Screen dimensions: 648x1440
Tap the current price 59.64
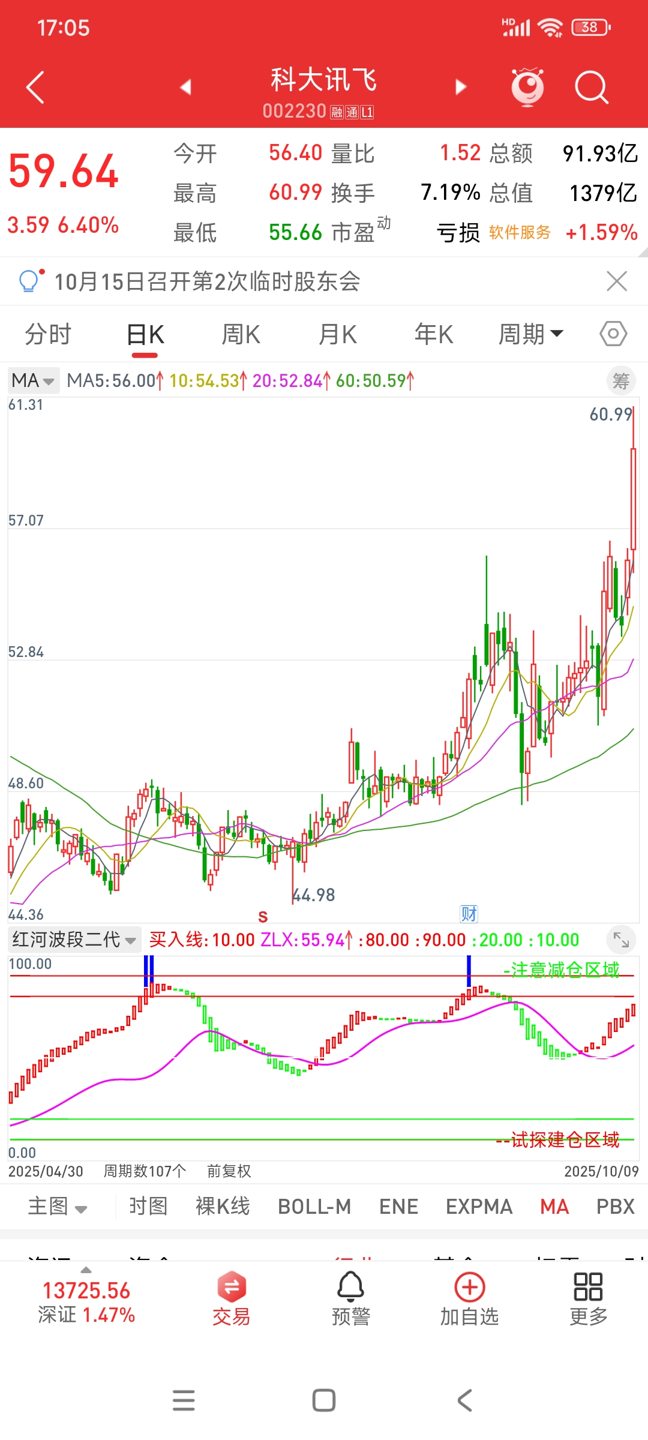pos(64,172)
